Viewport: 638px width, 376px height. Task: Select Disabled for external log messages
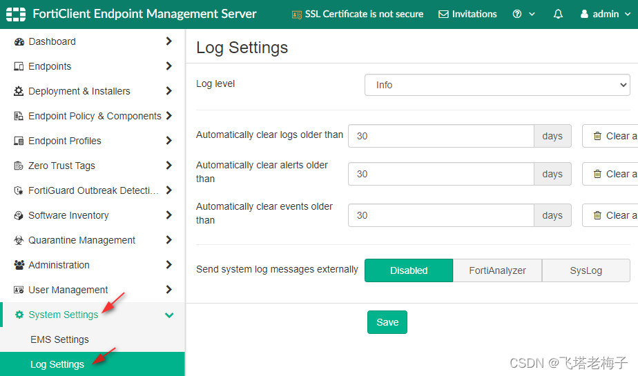point(409,270)
